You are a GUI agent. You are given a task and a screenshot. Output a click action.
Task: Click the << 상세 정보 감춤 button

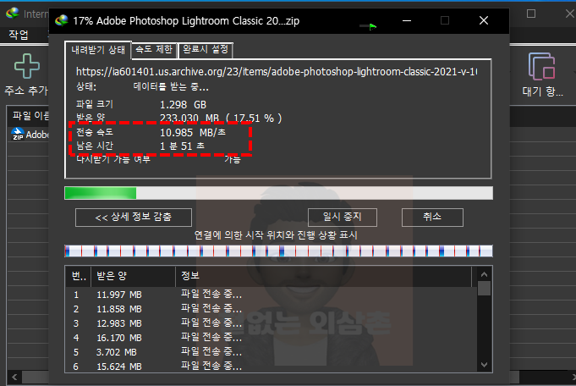pyautogui.click(x=134, y=218)
